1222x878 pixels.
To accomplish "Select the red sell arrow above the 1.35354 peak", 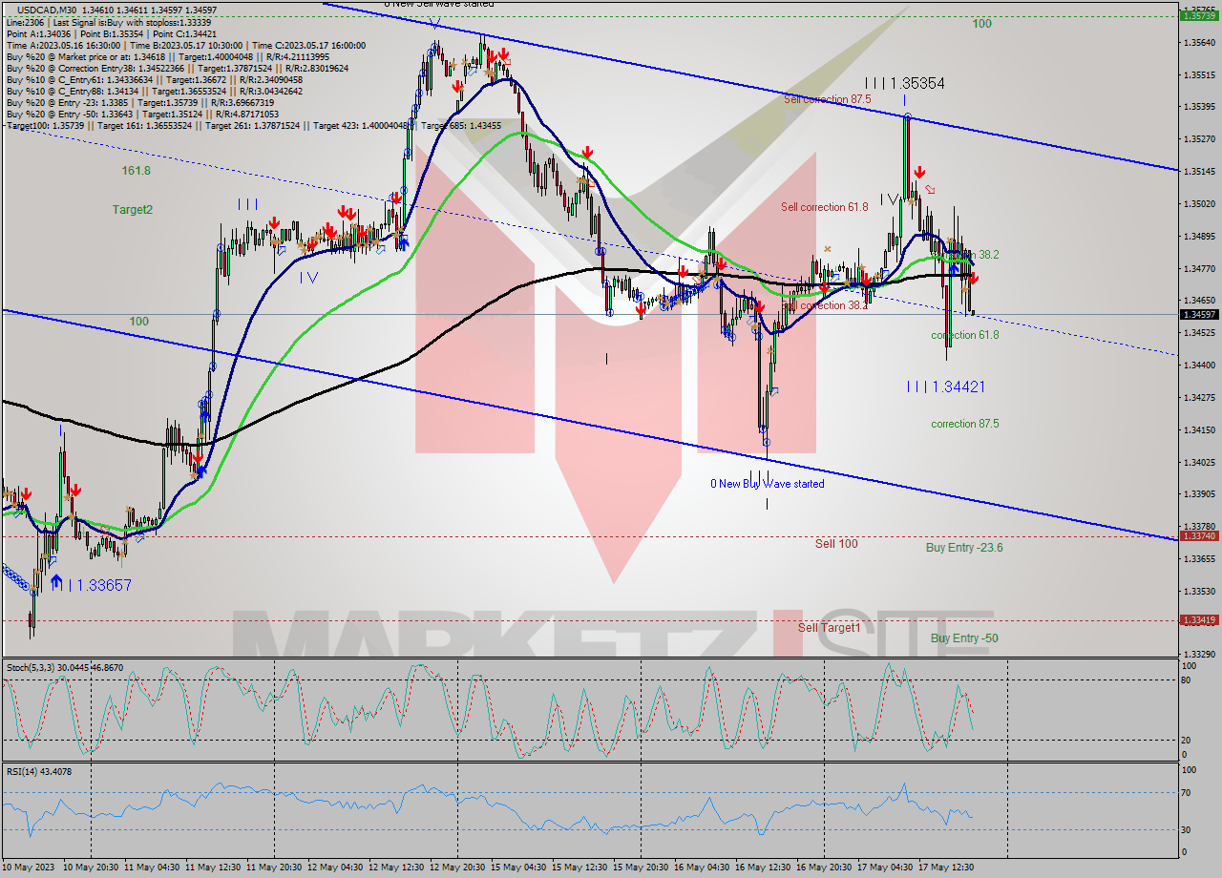I will (919, 172).
